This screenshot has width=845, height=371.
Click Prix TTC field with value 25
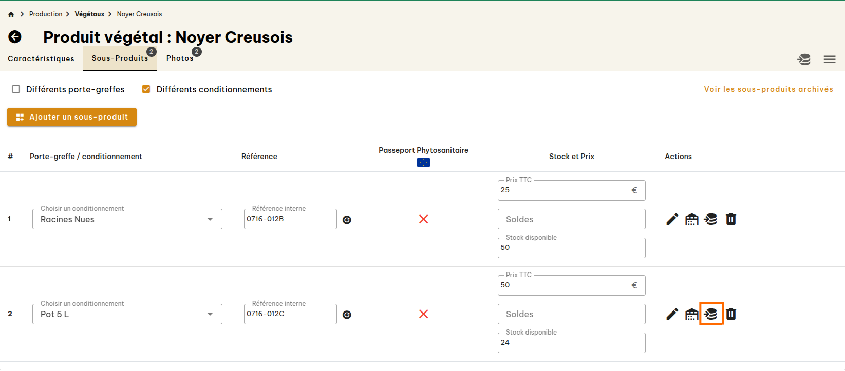[571, 190]
